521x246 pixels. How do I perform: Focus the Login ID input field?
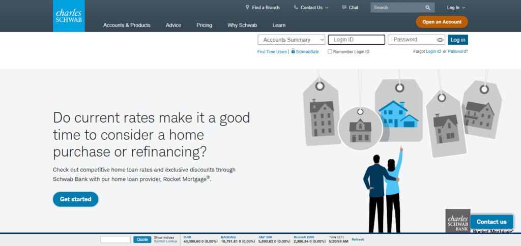[356, 40]
